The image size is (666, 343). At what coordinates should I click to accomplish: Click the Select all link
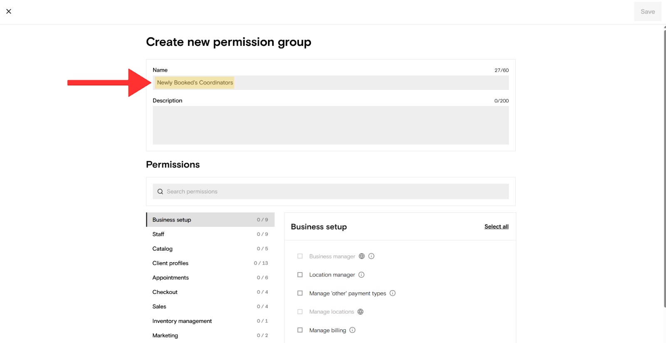(496, 226)
